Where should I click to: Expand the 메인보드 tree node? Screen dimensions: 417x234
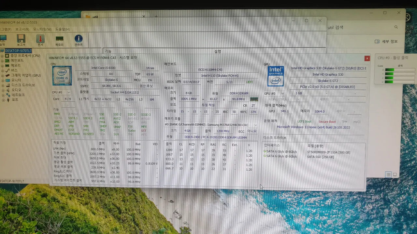[x=2, y=60]
